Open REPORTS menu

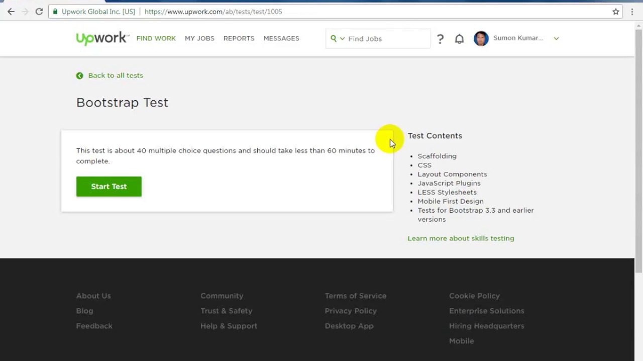[239, 39]
